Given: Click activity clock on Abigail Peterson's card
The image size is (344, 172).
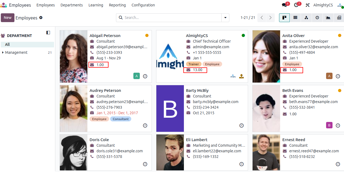Looking at the screenshot, I should click(145, 76).
